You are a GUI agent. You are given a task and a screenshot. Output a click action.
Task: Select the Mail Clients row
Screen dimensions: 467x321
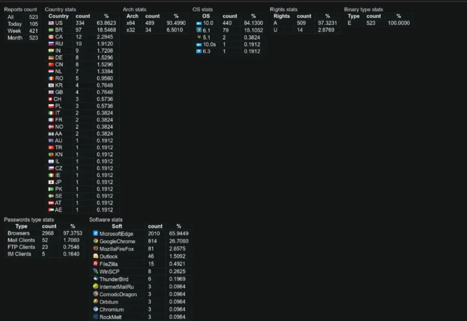44,240
